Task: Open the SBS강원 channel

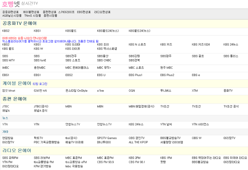Action: [x=134, y=56]
